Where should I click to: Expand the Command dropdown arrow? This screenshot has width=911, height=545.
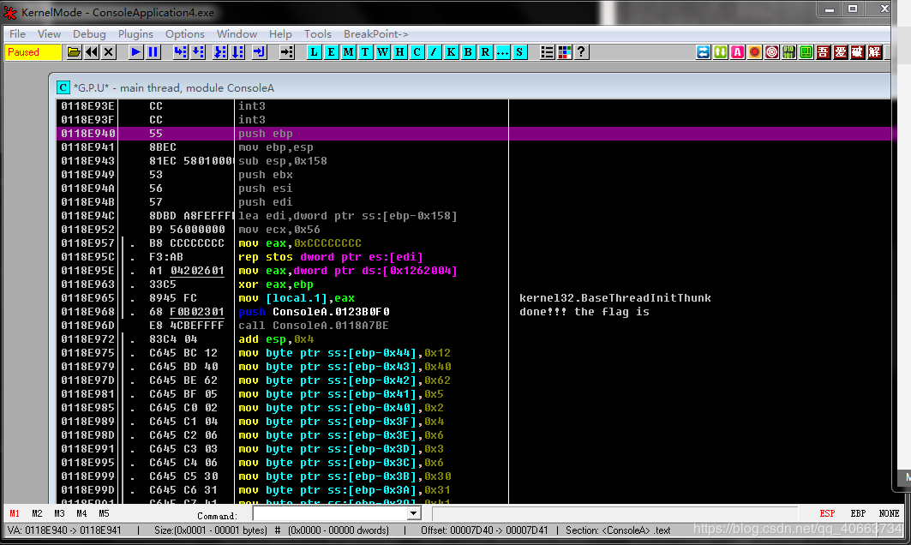tap(414, 513)
